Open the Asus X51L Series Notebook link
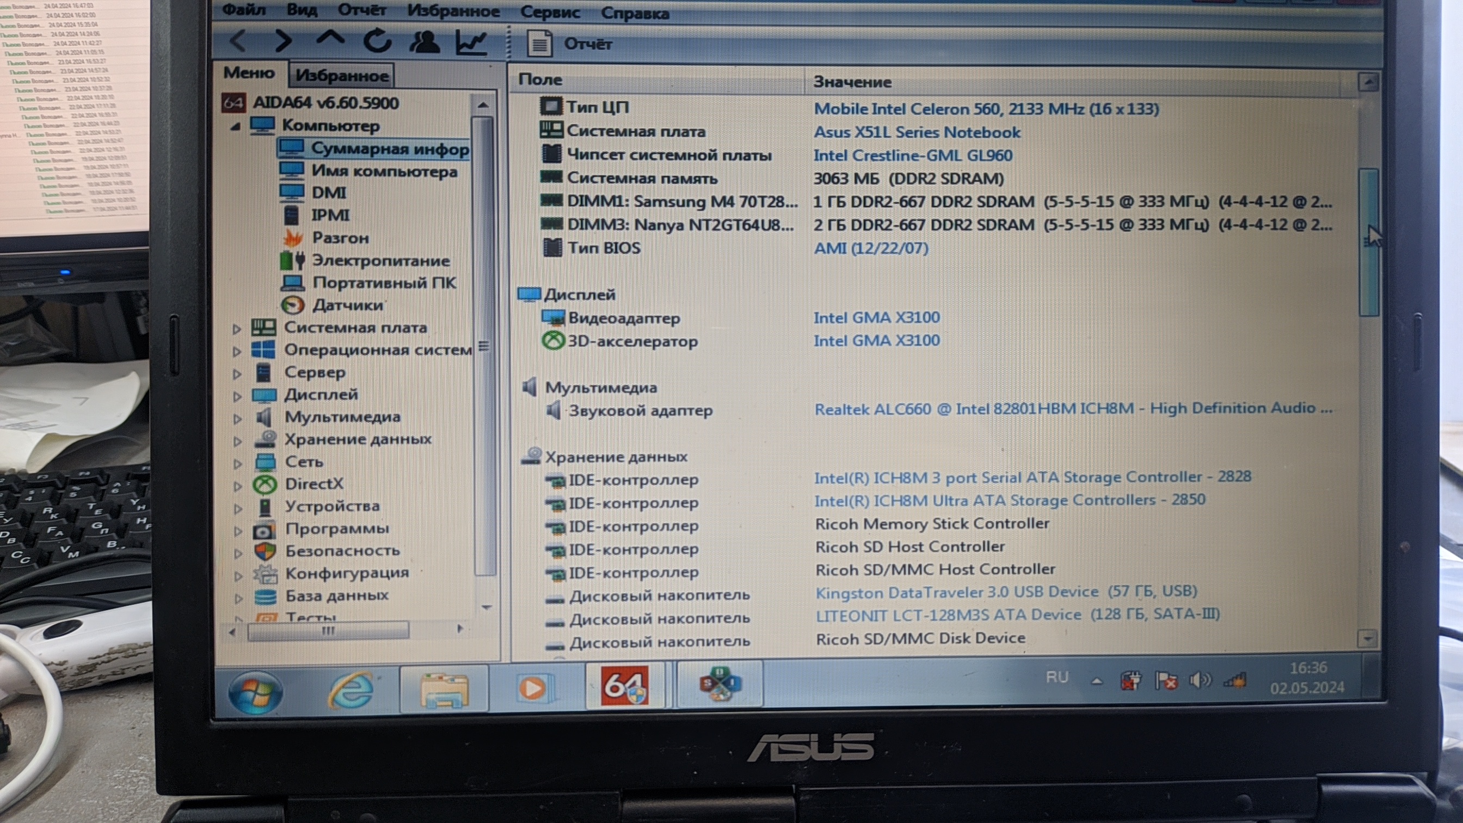This screenshot has width=1463, height=823. 917,132
